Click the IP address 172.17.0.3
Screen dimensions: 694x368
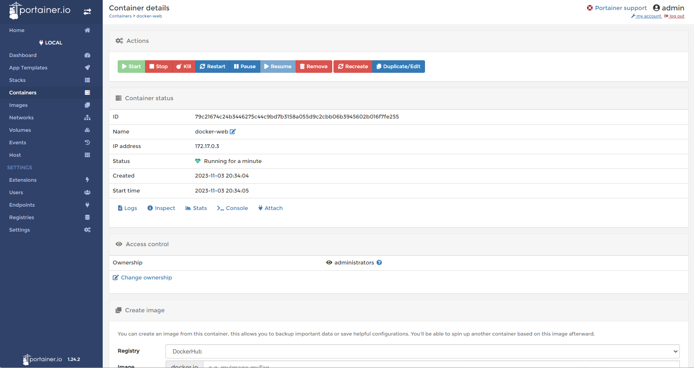pos(207,146)
